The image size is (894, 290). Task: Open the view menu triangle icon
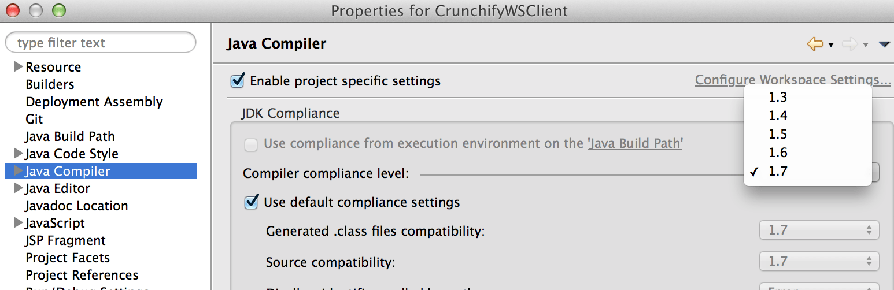[884, 44]
